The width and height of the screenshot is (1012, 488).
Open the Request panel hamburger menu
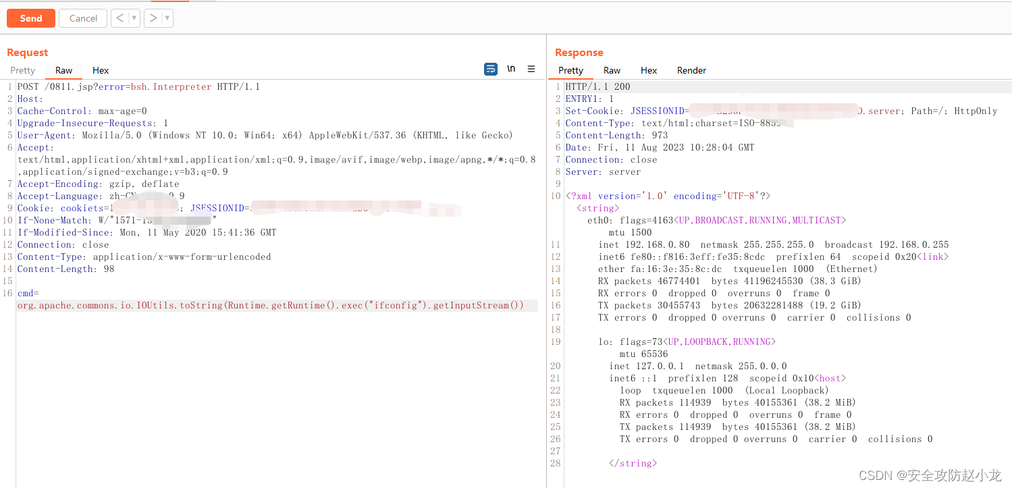pyautogui.click(x=531, y=69)
